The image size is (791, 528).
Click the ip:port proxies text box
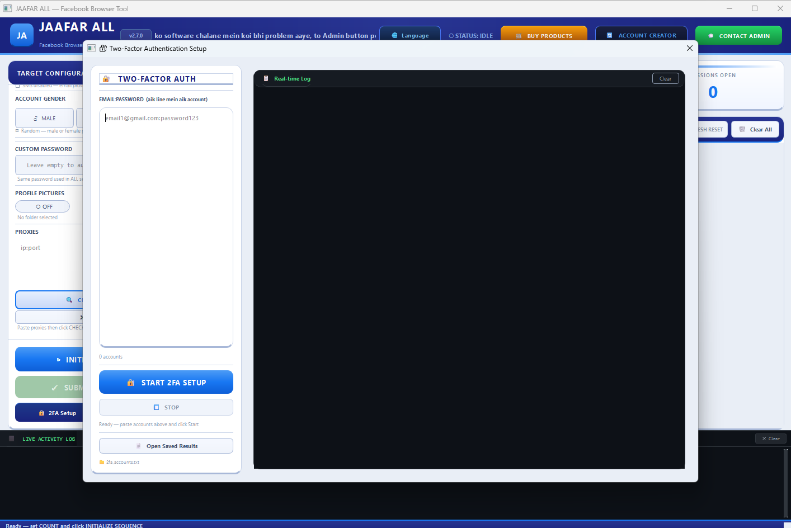click(x=49, y=264)
